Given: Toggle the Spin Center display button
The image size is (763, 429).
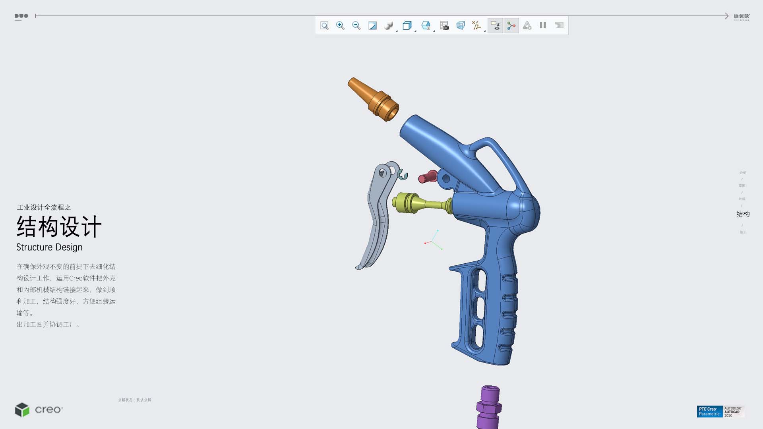Looking at the screenshot, I should 511,25.
